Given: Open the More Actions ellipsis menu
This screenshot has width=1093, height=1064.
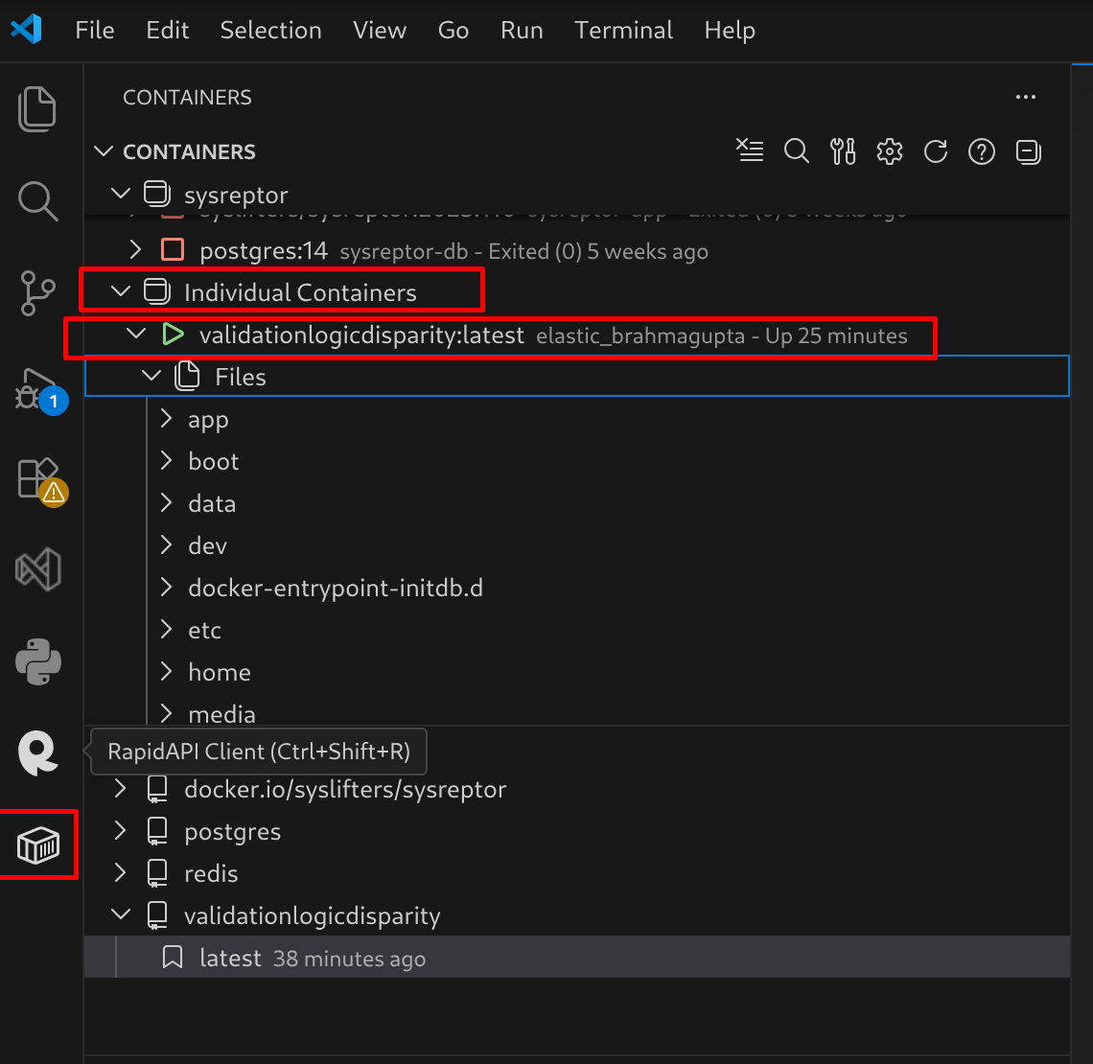Looking at the screenshot, I should [1025, 97].
